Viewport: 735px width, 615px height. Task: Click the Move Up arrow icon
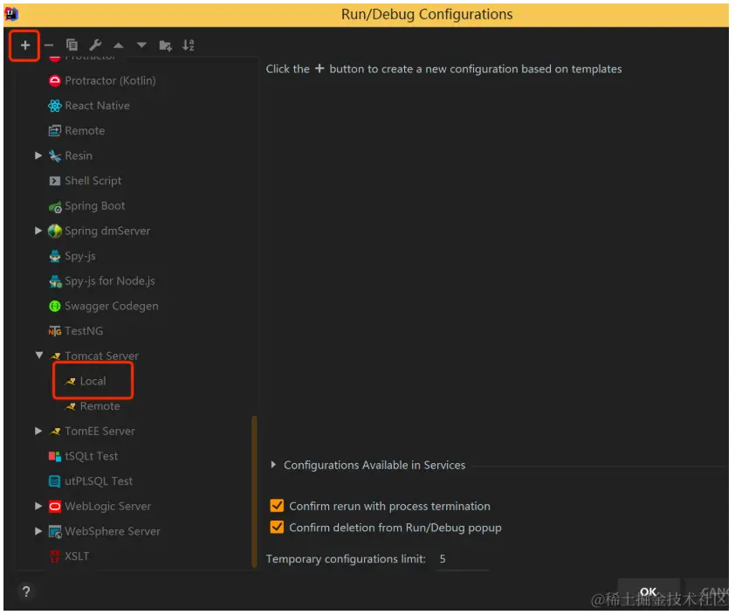click(x=119, y=45)
